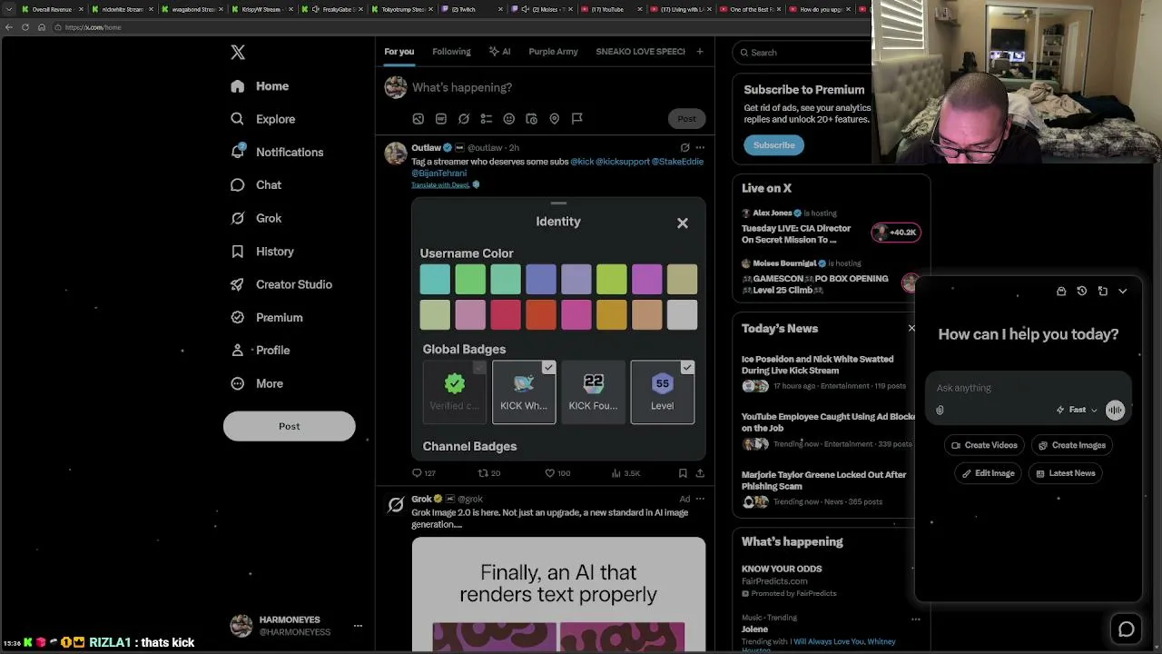Image resolution: width=1162 pixels, height=654 pixels.
Task: Bookmark the Outlaw post
Action: (683, 473)
